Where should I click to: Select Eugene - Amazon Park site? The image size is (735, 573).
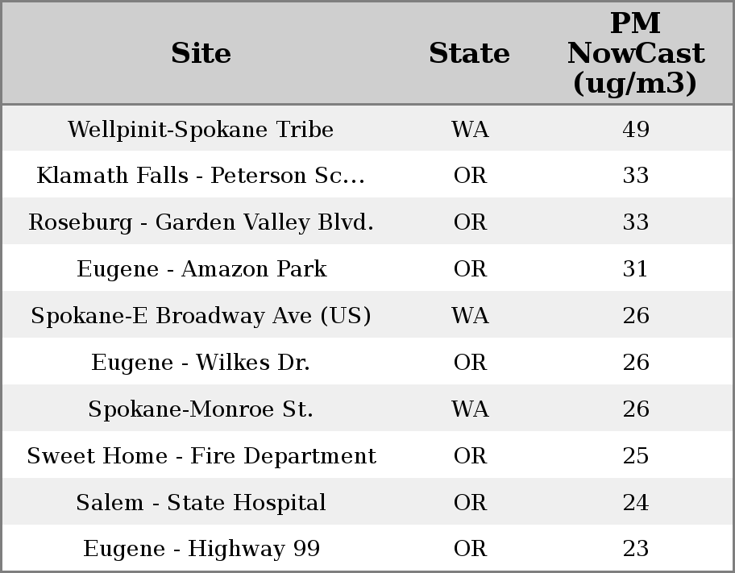(201, 269)
